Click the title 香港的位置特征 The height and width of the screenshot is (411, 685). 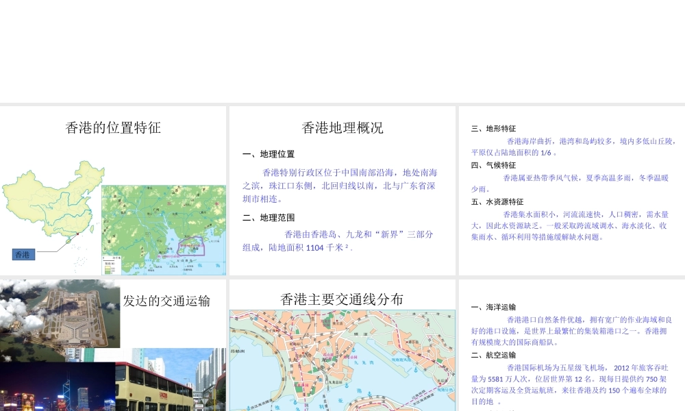[113, 127]
